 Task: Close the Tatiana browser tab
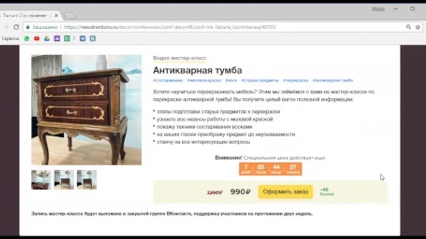56,15
